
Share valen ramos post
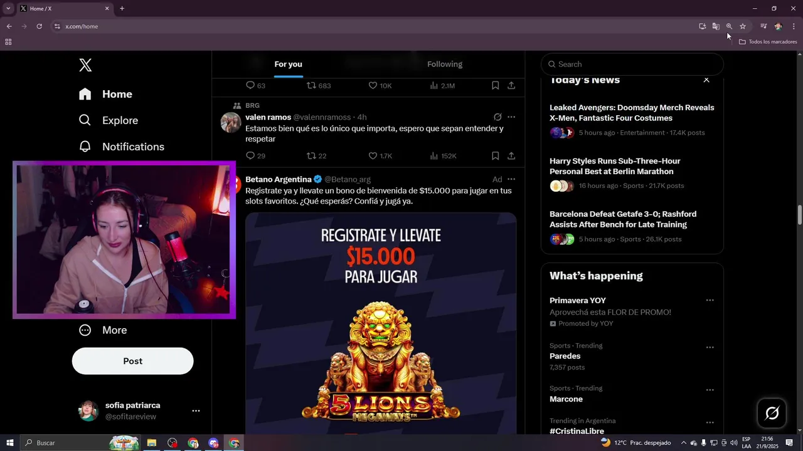pyautogui.click(x=511, y=155)
